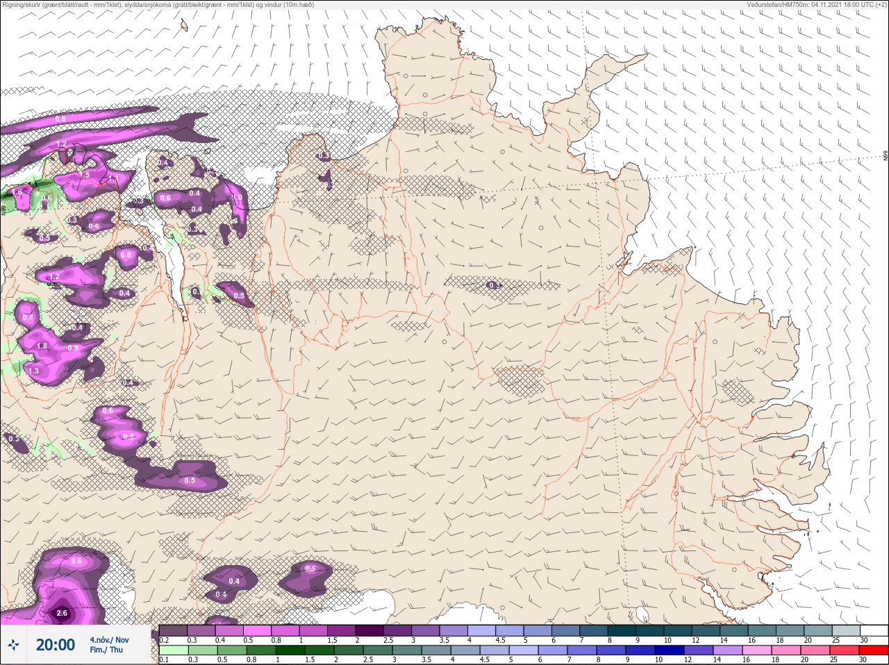This screenshot has height=665, width=889.
Task: Select the 0.7 precipitation value on the map
Action: pyautogui.click(x=28, y=317)
